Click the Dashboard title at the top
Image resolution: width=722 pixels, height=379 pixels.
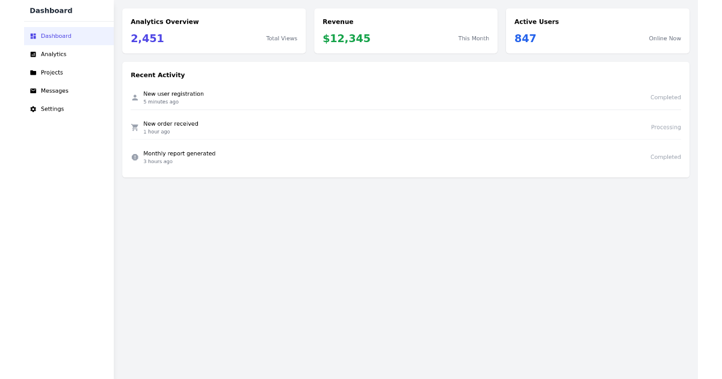[x=51, y=10]
